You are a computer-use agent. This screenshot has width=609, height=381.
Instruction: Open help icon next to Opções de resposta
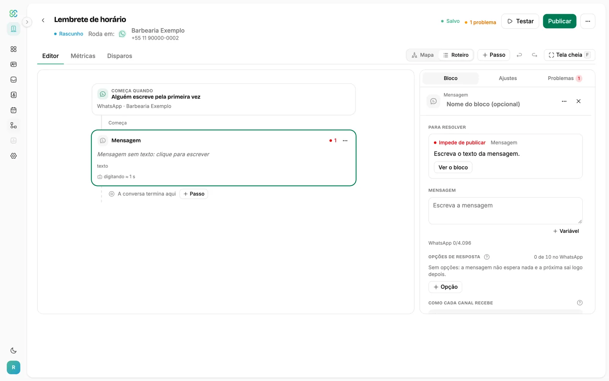[486, 257]
